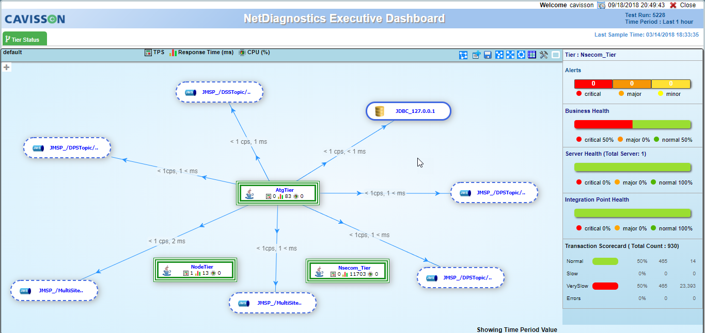Click the 'Test Run: 5228' text
Viewport: 705px width, 333px height.
tap(645, 15)
